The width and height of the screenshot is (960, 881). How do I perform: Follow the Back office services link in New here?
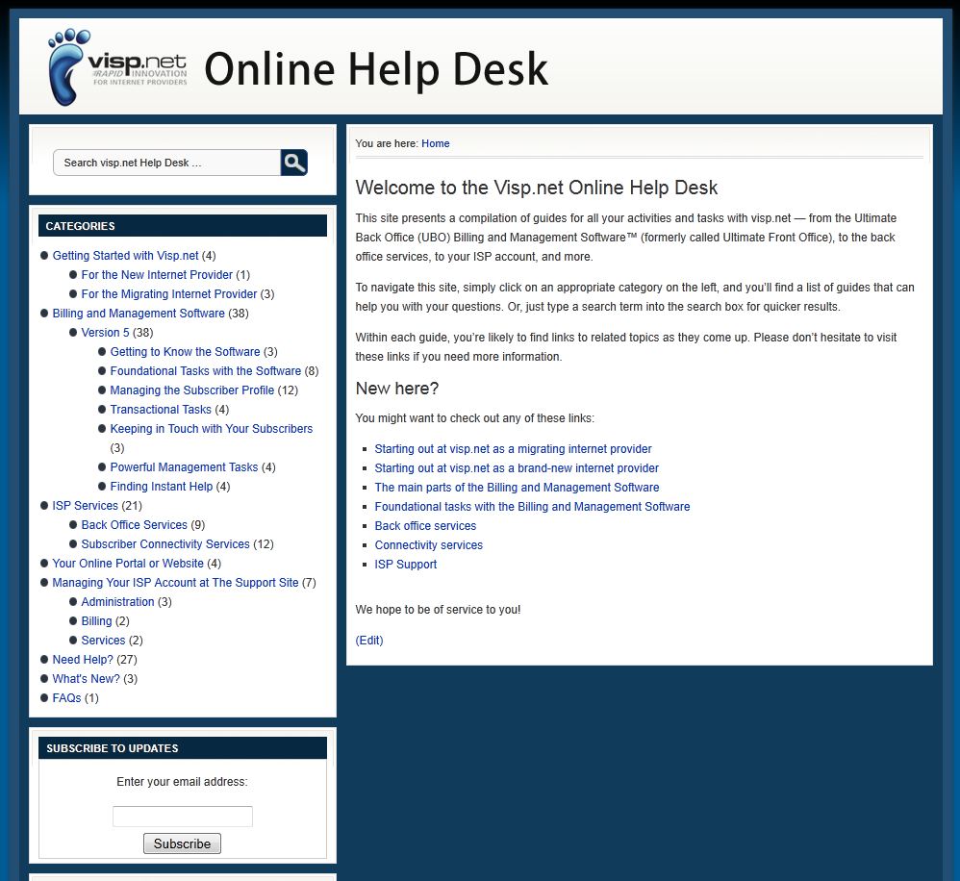[425, 526]
